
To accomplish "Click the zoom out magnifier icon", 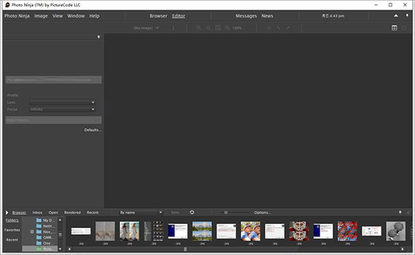I will pos(209,28).
